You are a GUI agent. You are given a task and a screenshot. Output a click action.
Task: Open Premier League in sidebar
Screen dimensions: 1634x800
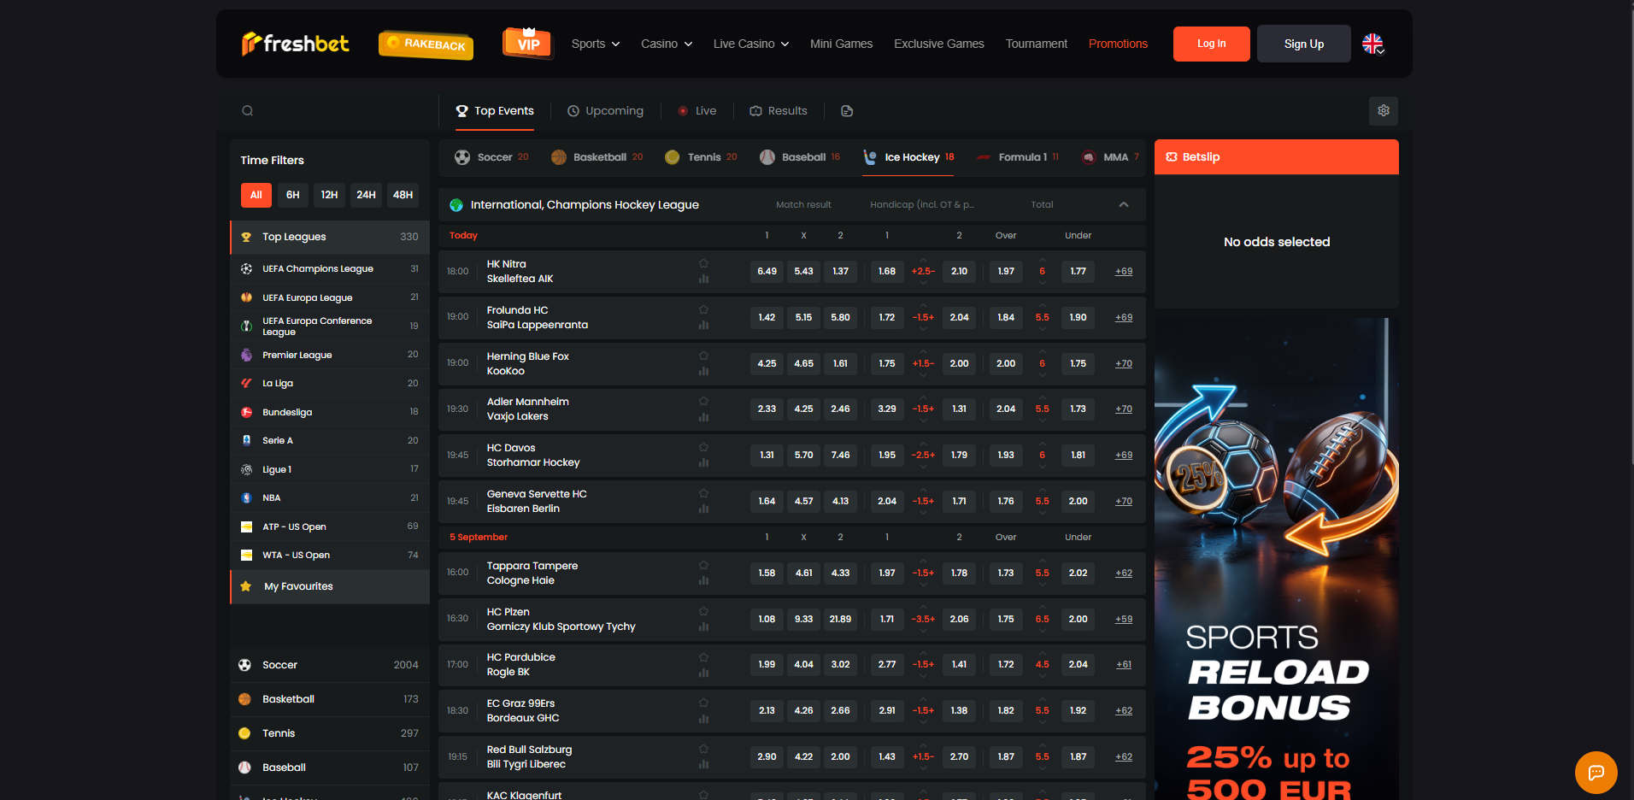click(330, 355)
